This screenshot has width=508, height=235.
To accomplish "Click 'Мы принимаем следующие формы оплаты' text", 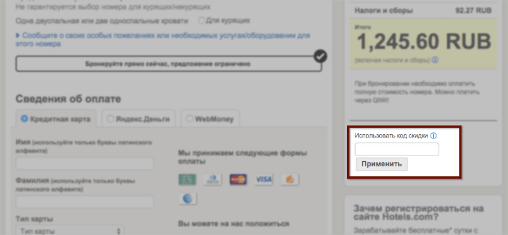I will (x=242, y=157).
